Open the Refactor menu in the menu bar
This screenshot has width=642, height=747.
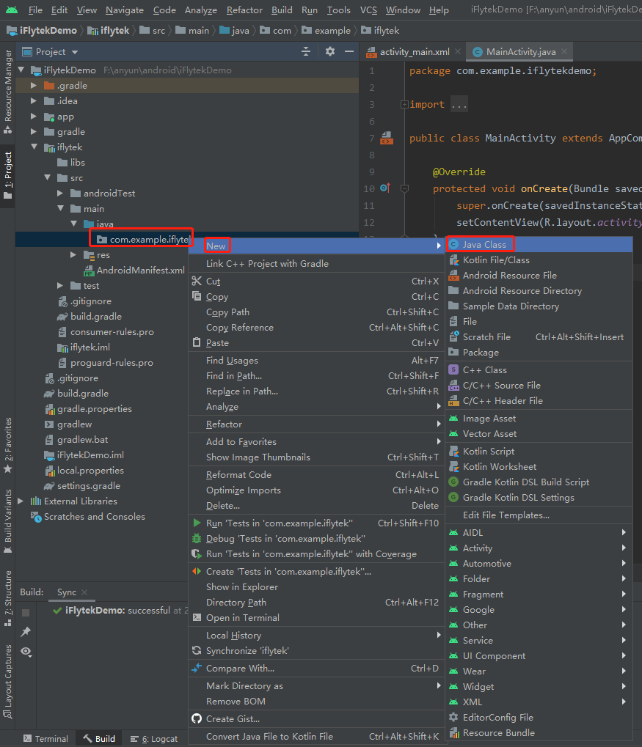(x=244, y=10)
